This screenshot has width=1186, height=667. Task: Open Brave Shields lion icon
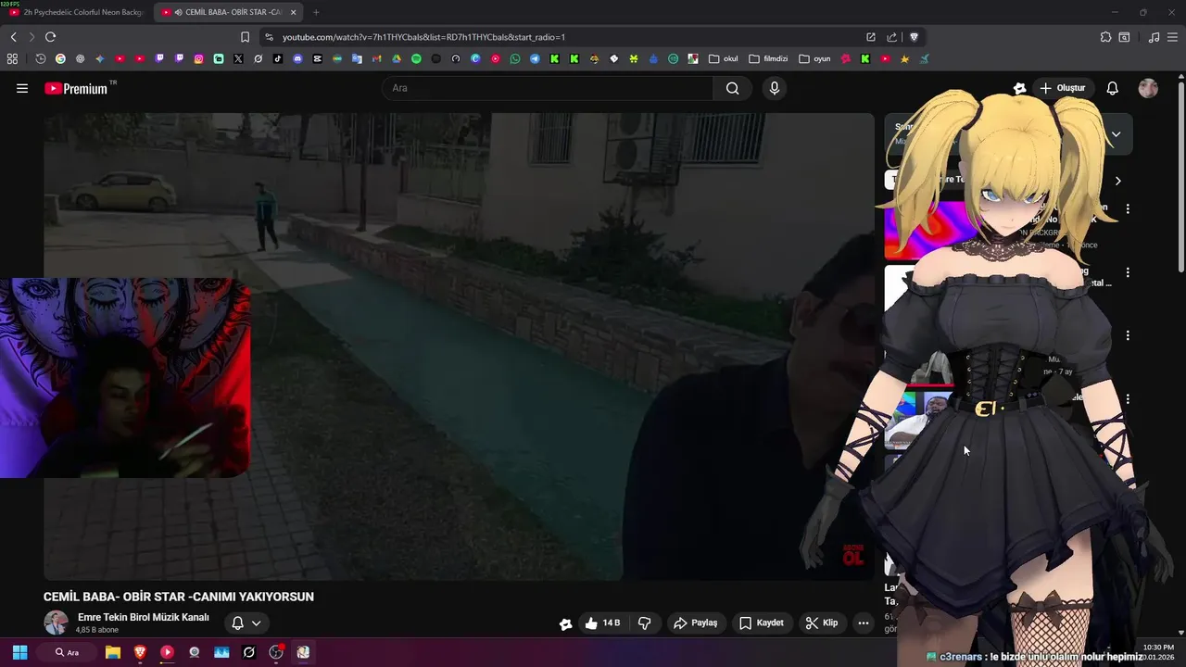coord(914,37)
